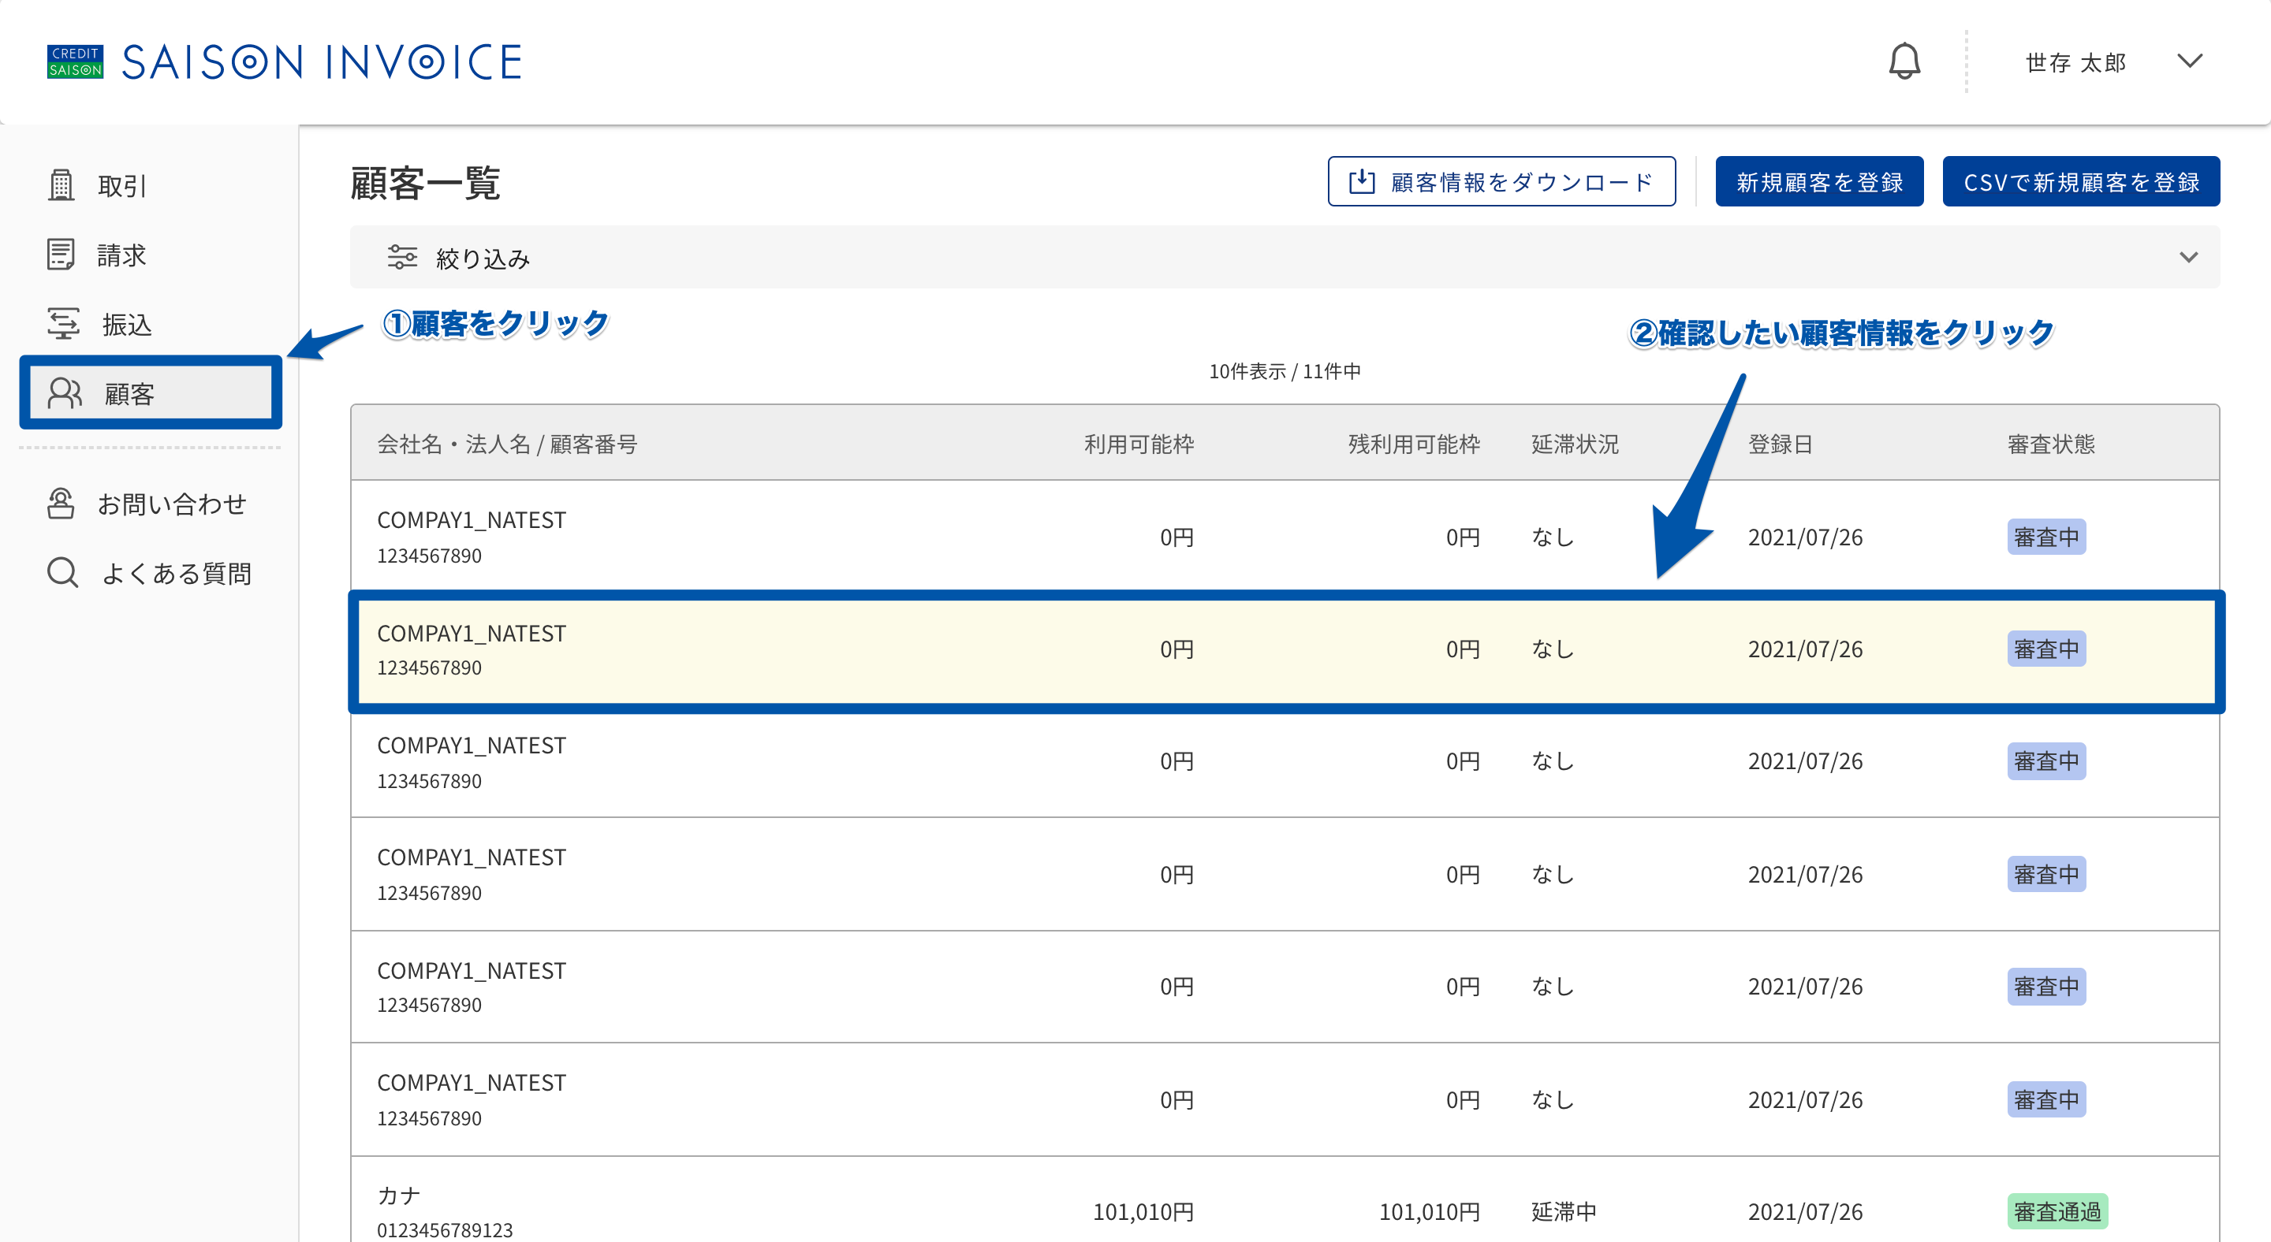The width and height of the screenshot is (2271, 1242).
Task: Open the notification bell icon
Action: tap(1904, 61)
